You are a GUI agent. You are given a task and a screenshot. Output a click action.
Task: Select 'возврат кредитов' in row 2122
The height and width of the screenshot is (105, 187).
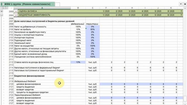pos(42,90)
